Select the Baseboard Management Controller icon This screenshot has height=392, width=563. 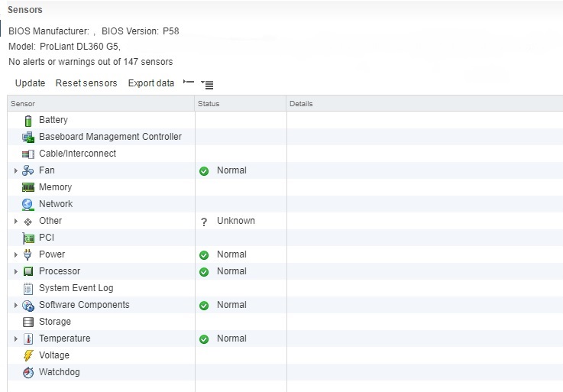(x=28, y=138)
